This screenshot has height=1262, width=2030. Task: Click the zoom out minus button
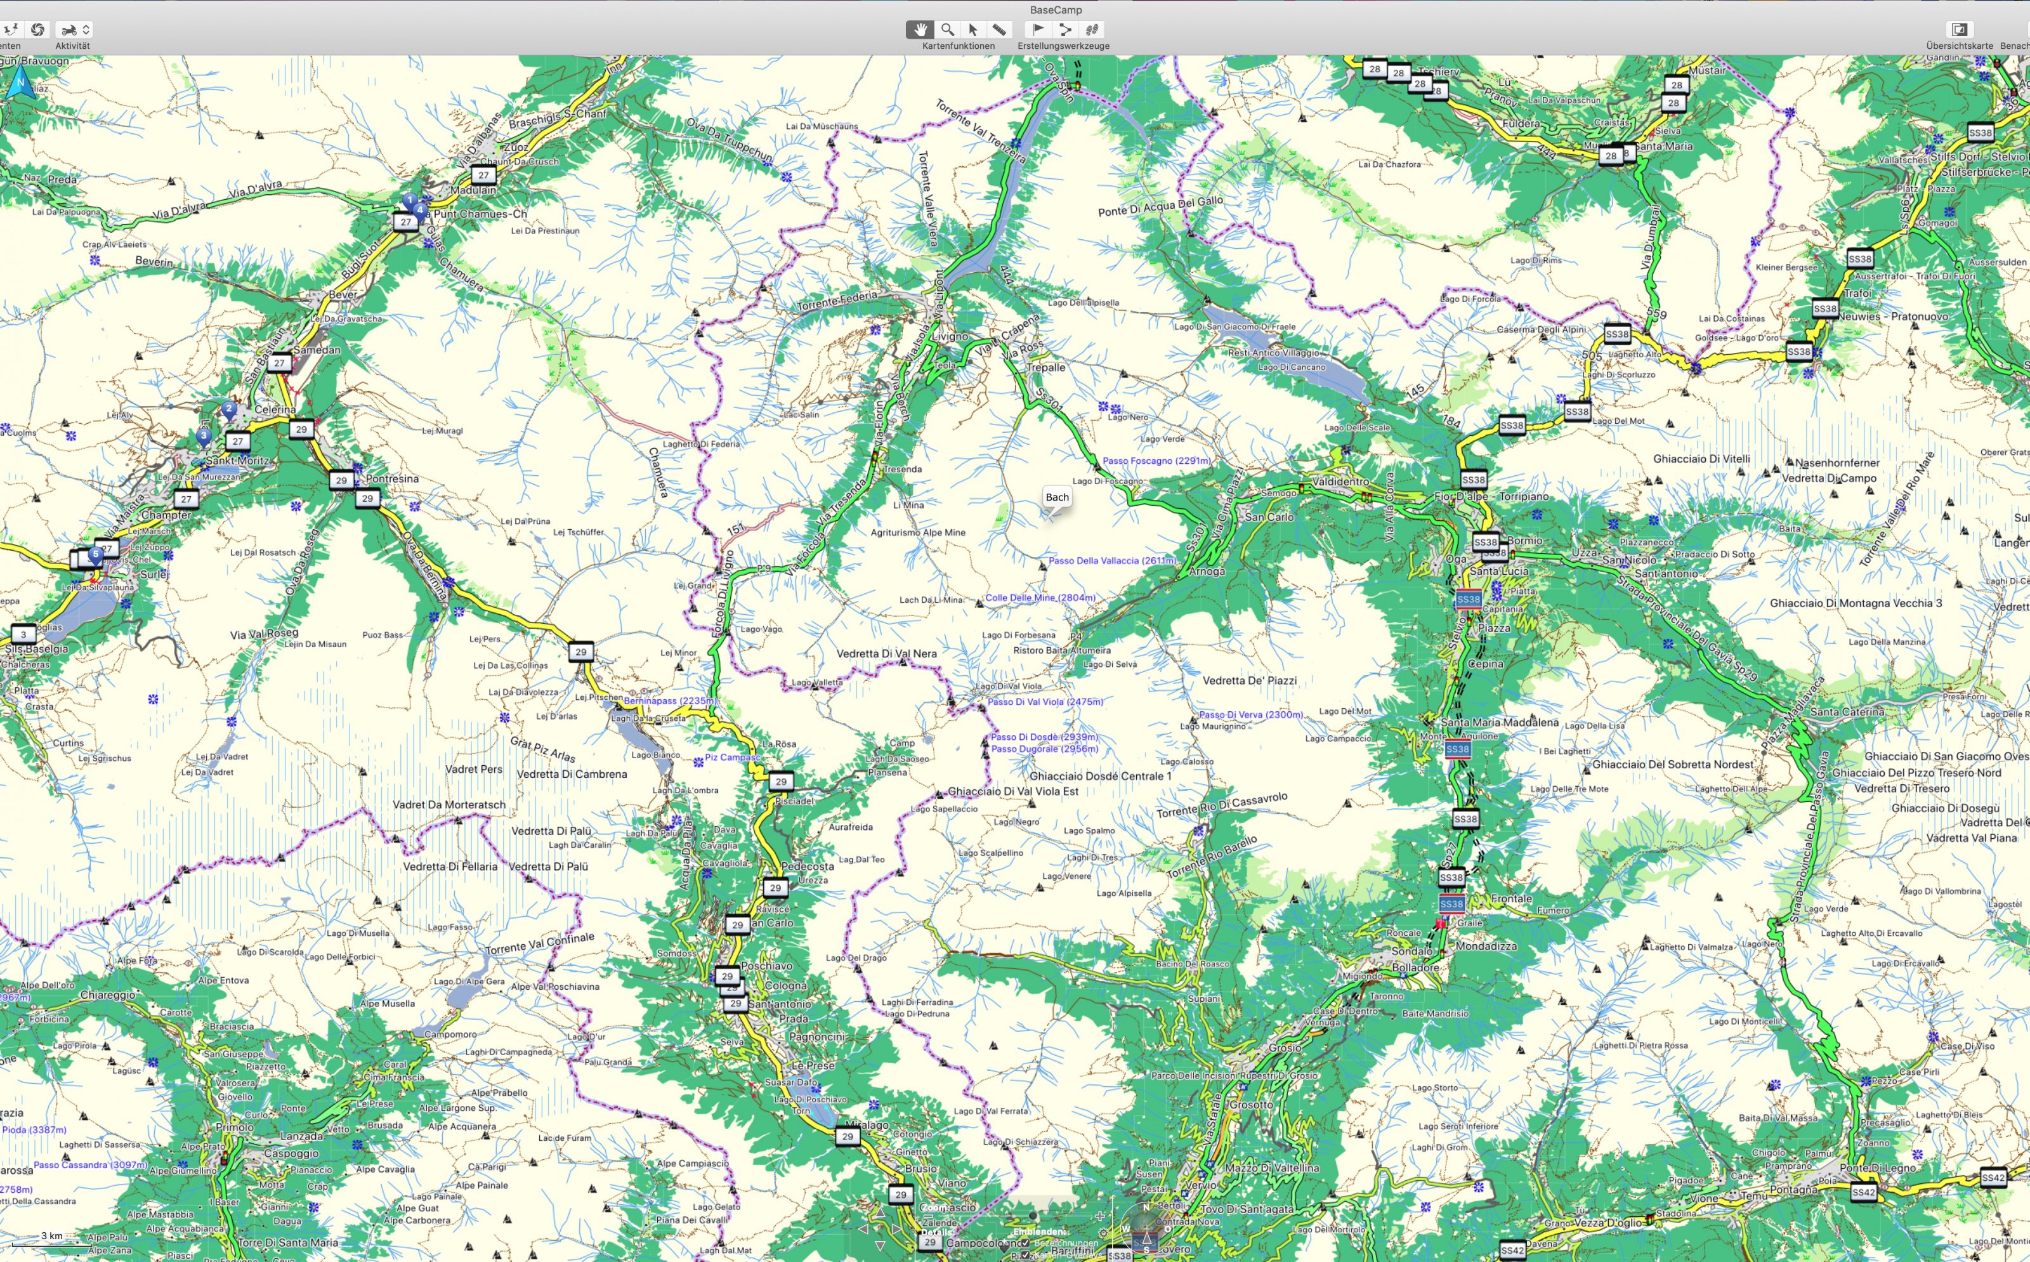point(929,1216)
